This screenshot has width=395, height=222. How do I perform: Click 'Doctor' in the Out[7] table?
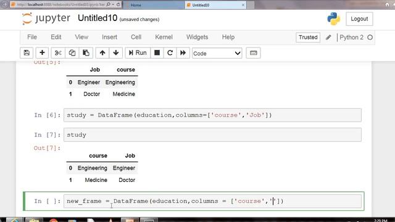(x=127, y=180)
